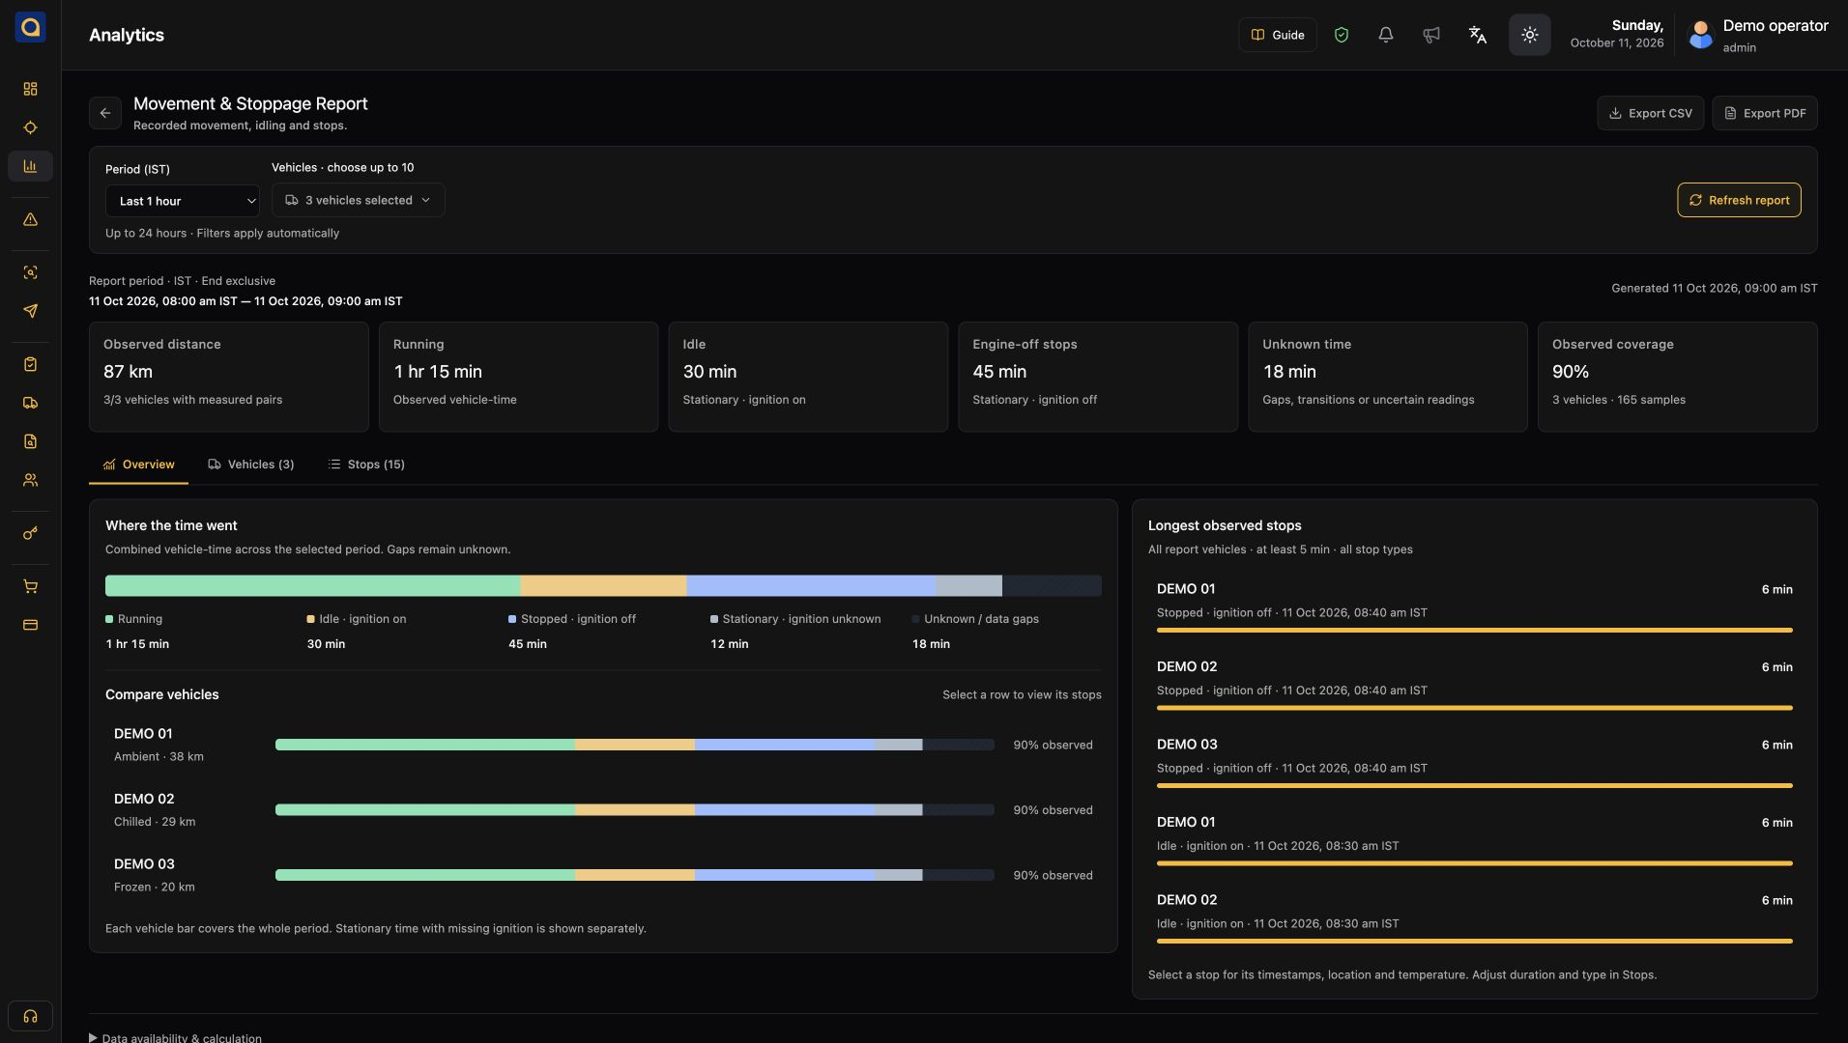Open the language translate icon
This screenshot has width=1848, height=1043.
tap(1477, 35)
